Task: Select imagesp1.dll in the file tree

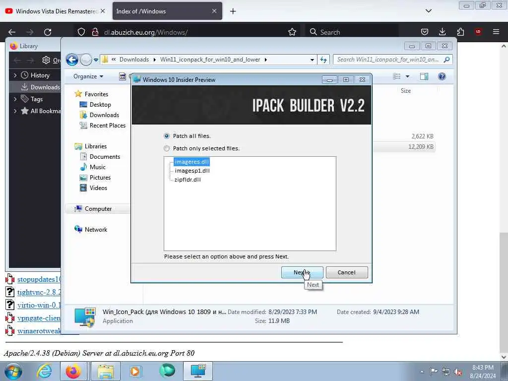Action: click(192, 171)
